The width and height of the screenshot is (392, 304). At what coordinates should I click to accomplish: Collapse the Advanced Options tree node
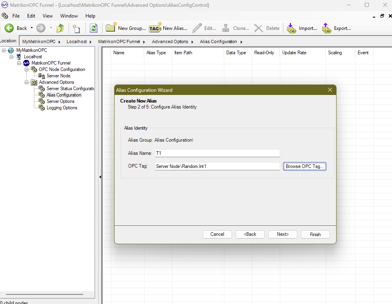[x=26, y=82]
